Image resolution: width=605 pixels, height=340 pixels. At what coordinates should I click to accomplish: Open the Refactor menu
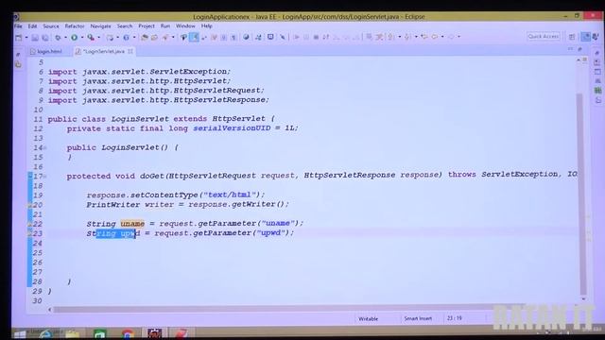75,26
